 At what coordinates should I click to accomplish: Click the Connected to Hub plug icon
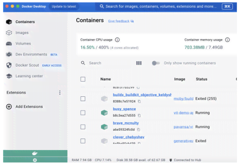(171, 160)
